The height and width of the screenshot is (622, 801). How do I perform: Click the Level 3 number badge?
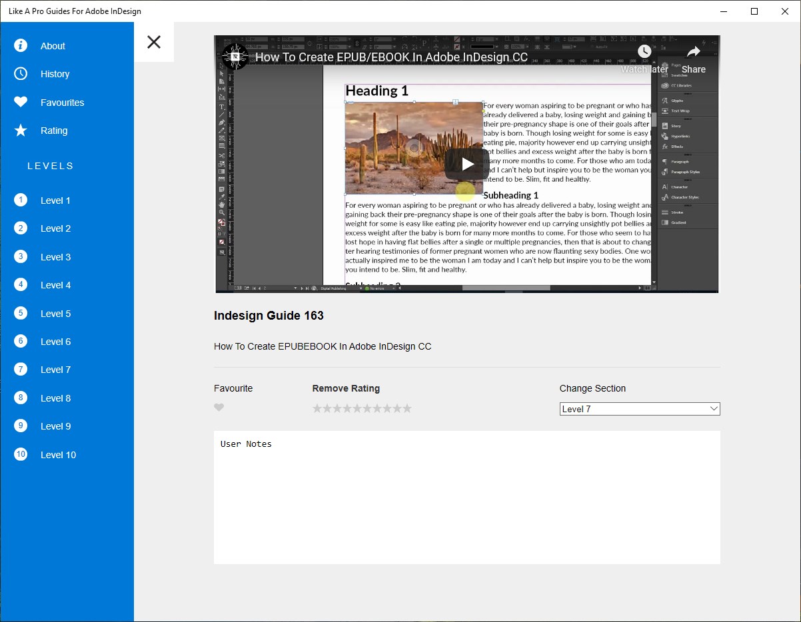tap(21, 256)
